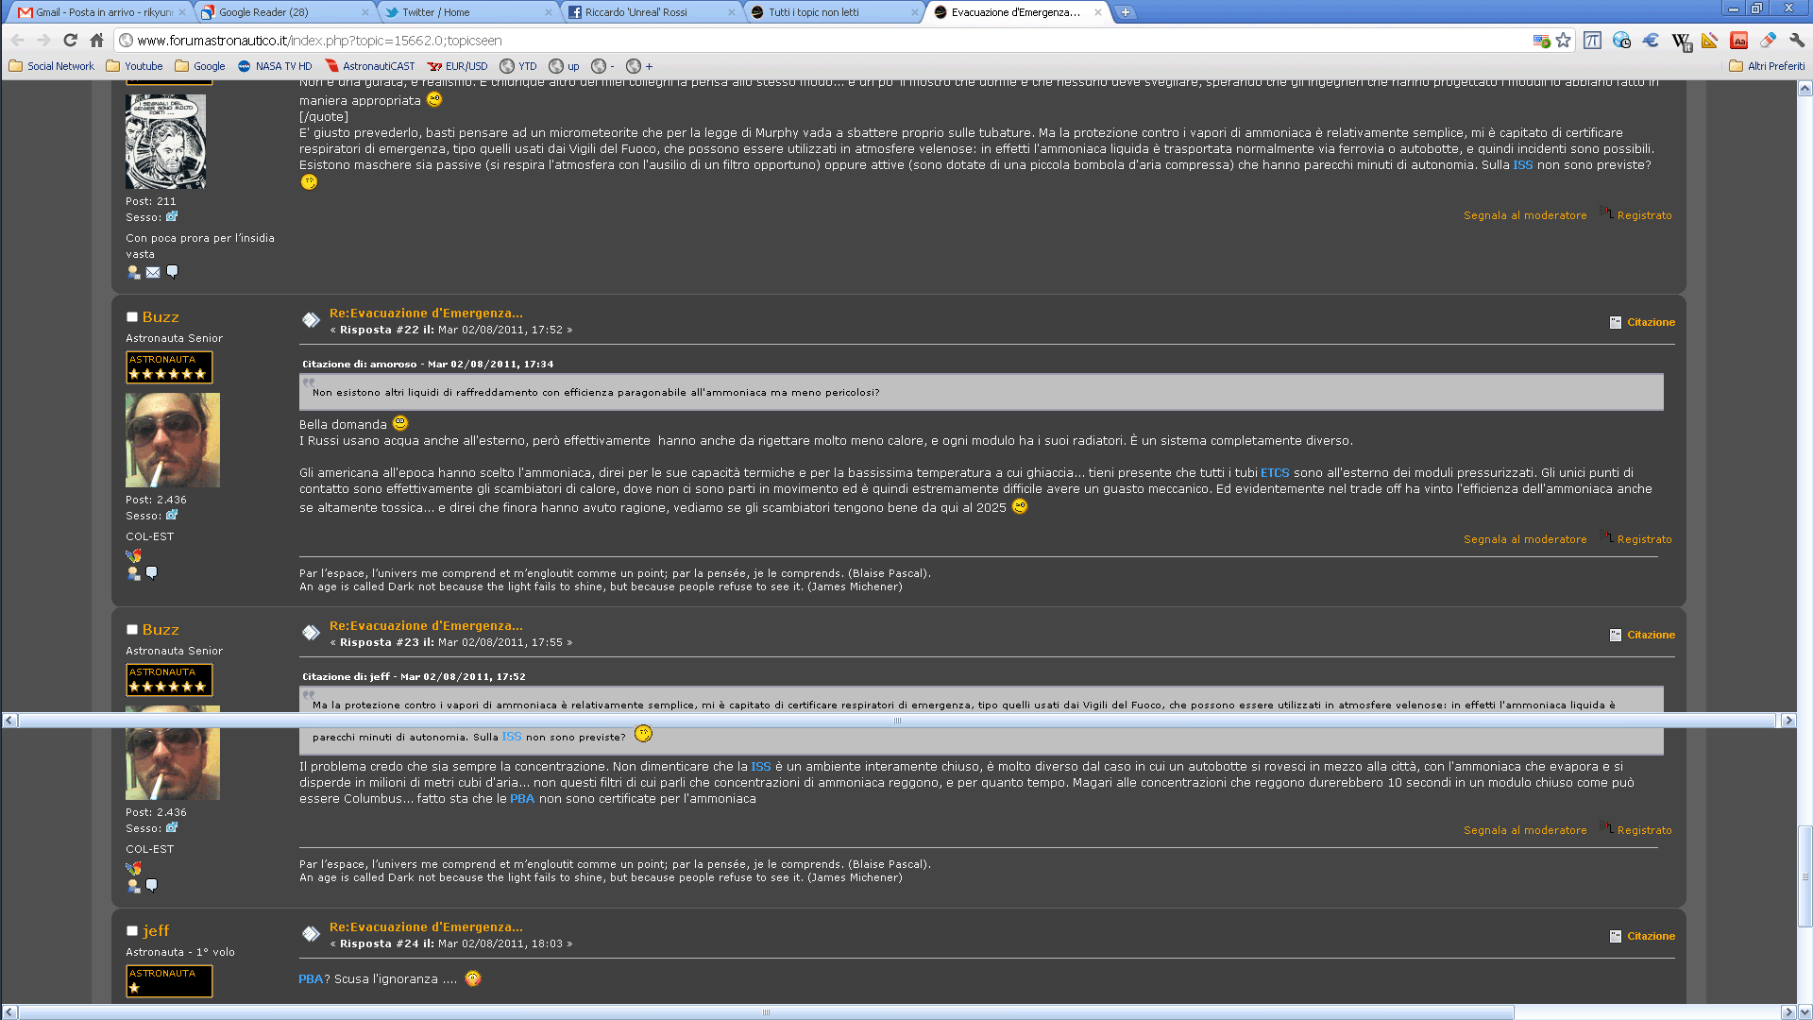The width and height of the screenshot is (1813, 1020).
Task: Reload the page with refresh button
Action: 70,41
